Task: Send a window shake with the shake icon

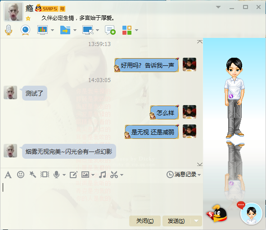Action: (x=45, y=175)
